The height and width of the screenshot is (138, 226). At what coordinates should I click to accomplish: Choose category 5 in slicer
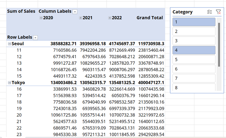[194, 59]
